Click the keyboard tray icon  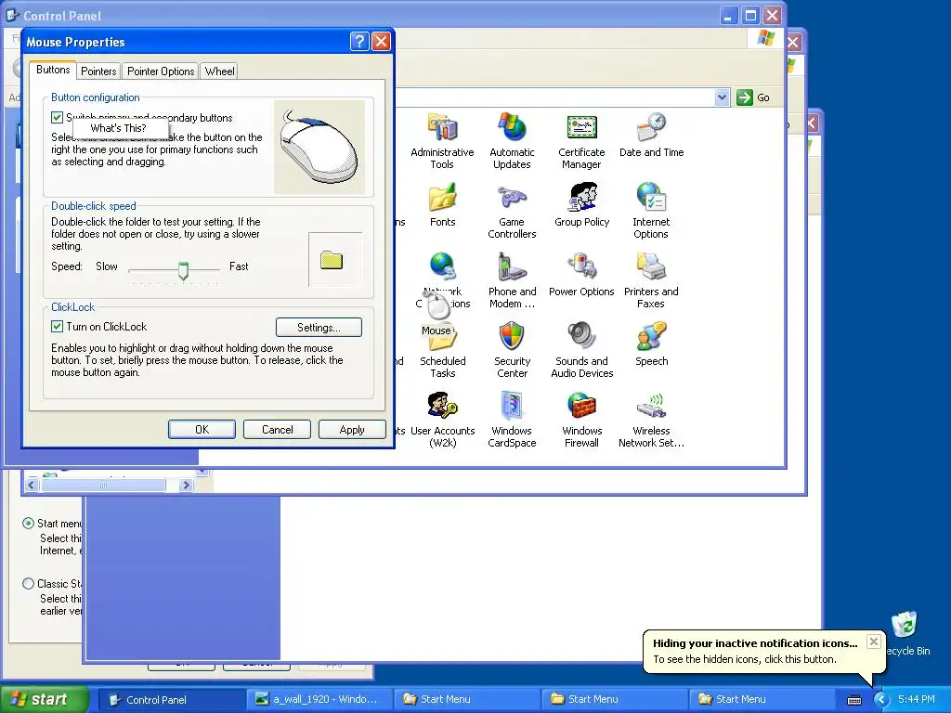[x=854, y=700]
